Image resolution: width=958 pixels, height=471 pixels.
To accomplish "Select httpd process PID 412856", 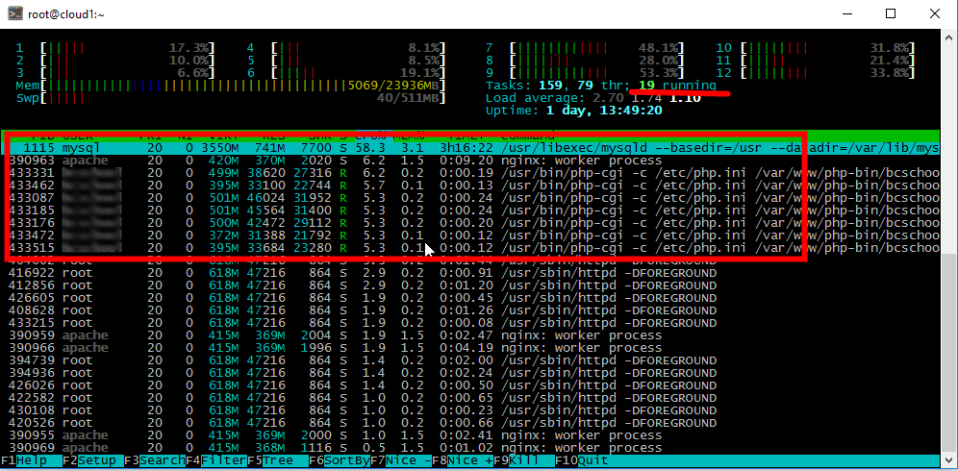I will 470,285.
